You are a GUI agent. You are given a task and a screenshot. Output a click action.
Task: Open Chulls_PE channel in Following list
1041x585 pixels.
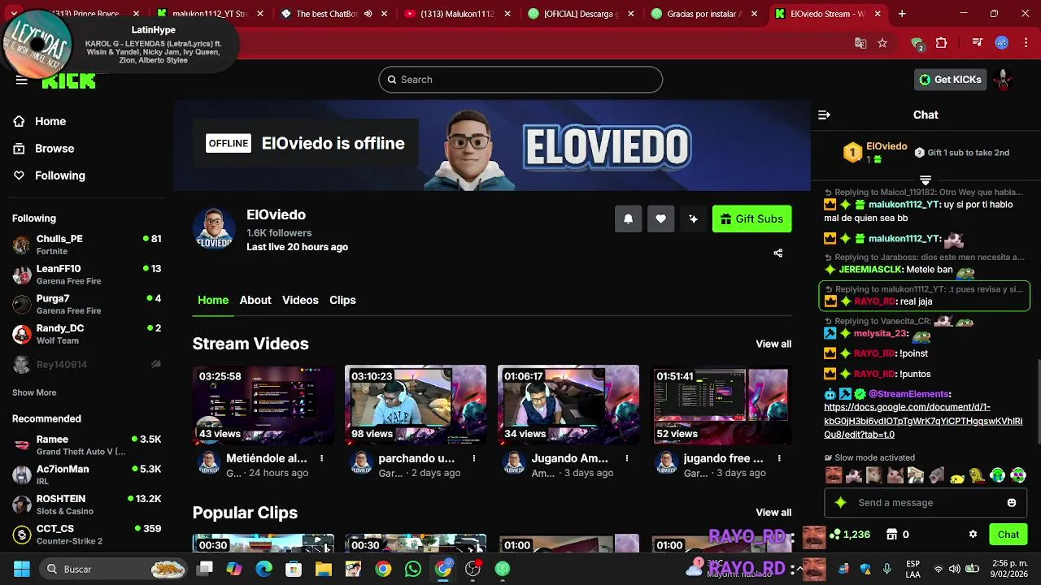coord(87,245)
